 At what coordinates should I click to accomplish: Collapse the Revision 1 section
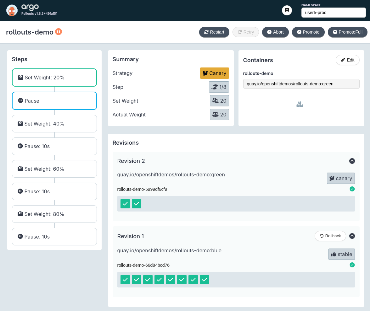352,236
